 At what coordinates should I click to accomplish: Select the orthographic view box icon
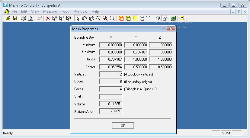click(x=158, y=18)
